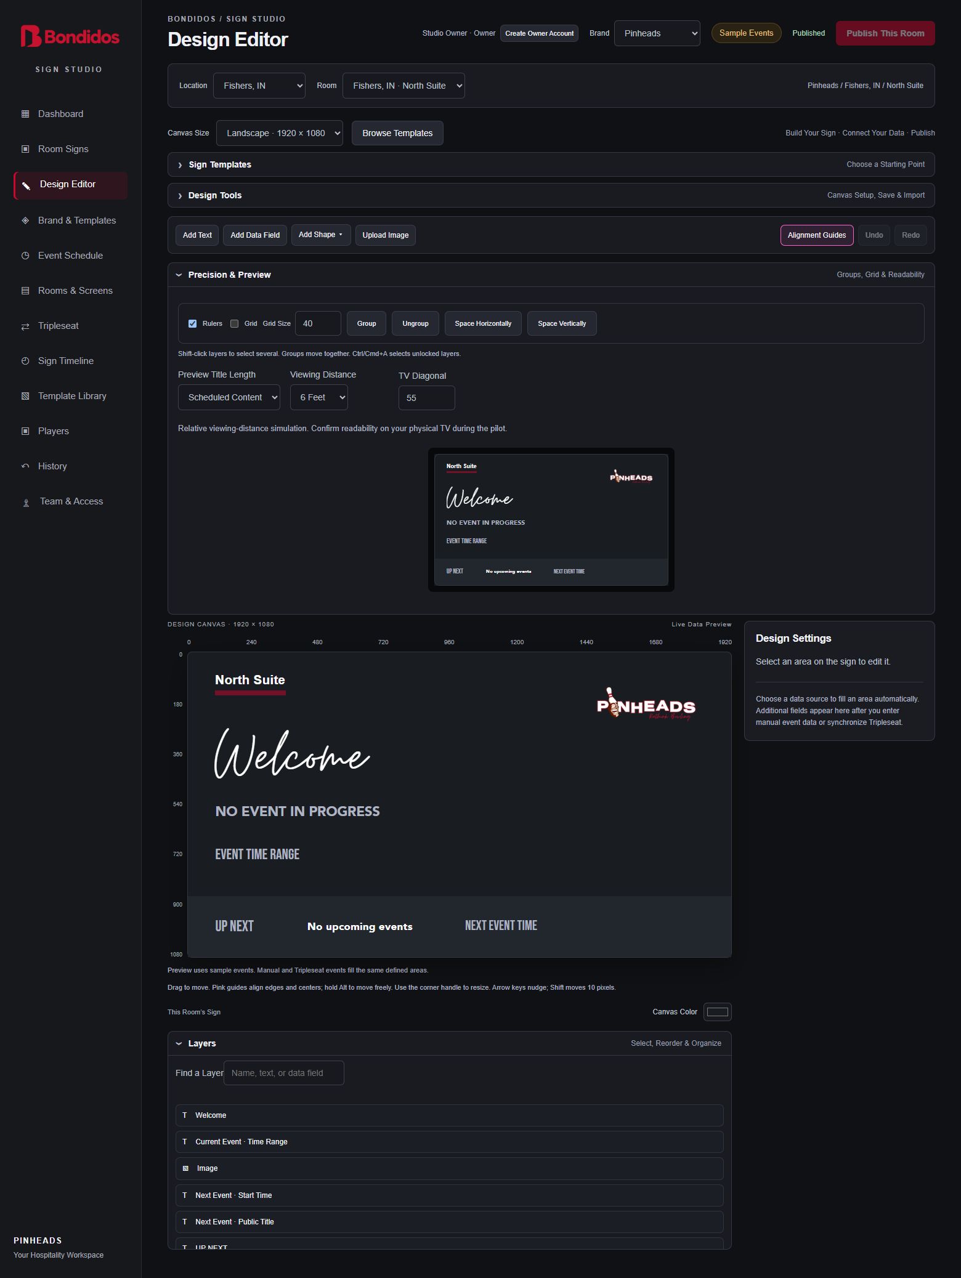Screen dimensions: 961x1278
Task: Click the Room Signs sidebar icon
Action: click(25, 149)
